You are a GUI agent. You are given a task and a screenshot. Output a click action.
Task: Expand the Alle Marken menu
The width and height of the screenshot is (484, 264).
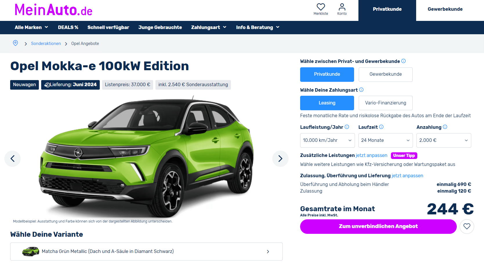(31, 27)
